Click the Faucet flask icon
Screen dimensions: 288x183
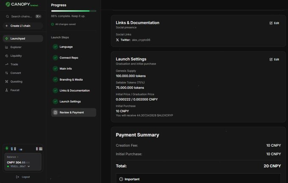(x=7, y=90)
